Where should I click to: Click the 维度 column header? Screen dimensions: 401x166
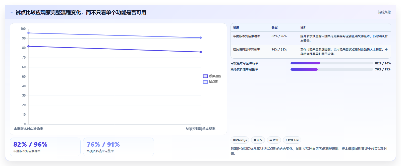tap(236, 28)
